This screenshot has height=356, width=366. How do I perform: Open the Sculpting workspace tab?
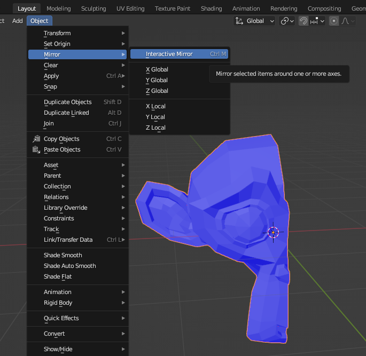pos(94,9)
